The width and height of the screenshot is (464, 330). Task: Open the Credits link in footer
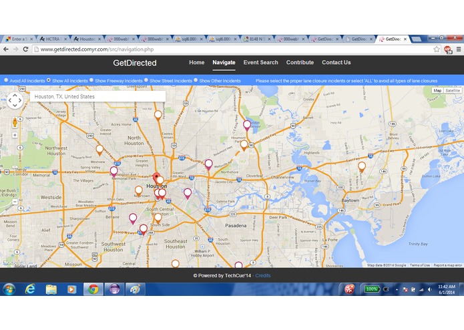(x=263, y=275)
